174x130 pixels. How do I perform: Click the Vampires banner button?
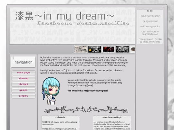[x=122, y=49]
